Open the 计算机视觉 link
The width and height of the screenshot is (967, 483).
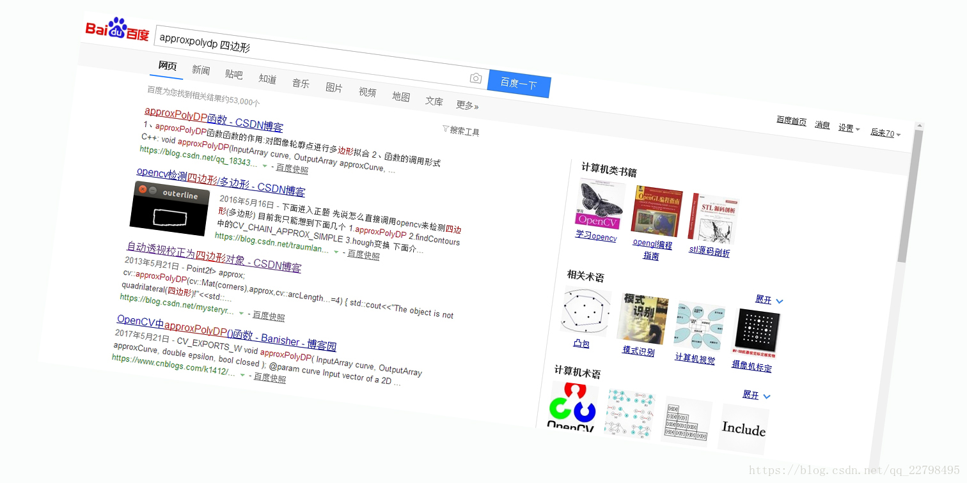click(695, 358)
